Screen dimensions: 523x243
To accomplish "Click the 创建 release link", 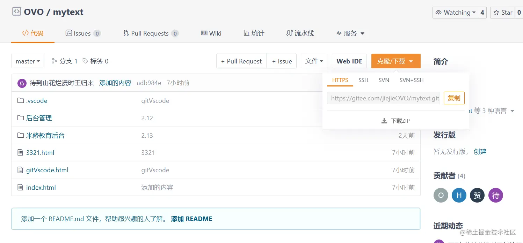I will tap(480, 152).
